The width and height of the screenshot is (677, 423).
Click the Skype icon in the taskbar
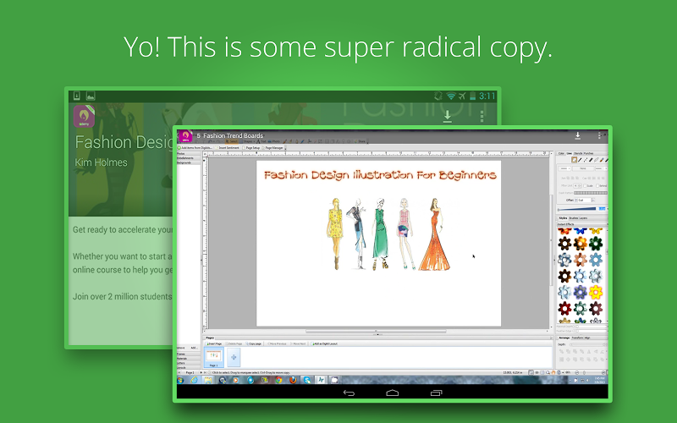pyautogui.click(x=307, y=380)
